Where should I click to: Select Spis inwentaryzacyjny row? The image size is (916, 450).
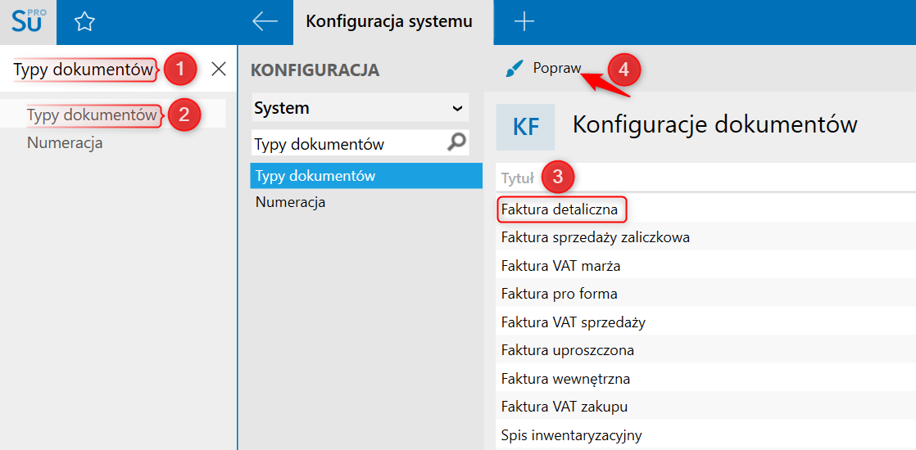[571, 435]
